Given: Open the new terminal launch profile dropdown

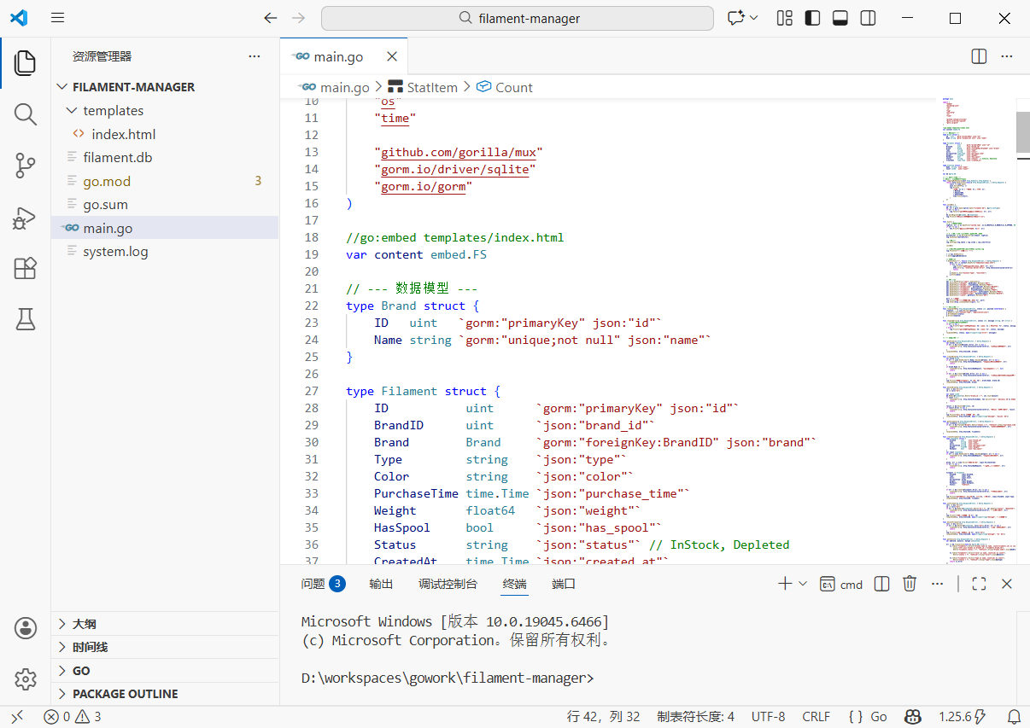Looking at the screenshot, I should 802,584.
